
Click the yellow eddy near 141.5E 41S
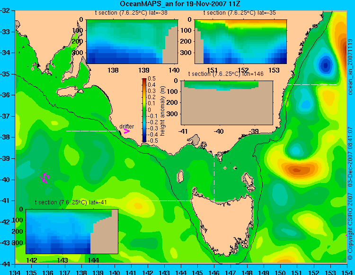click(137, 206)
